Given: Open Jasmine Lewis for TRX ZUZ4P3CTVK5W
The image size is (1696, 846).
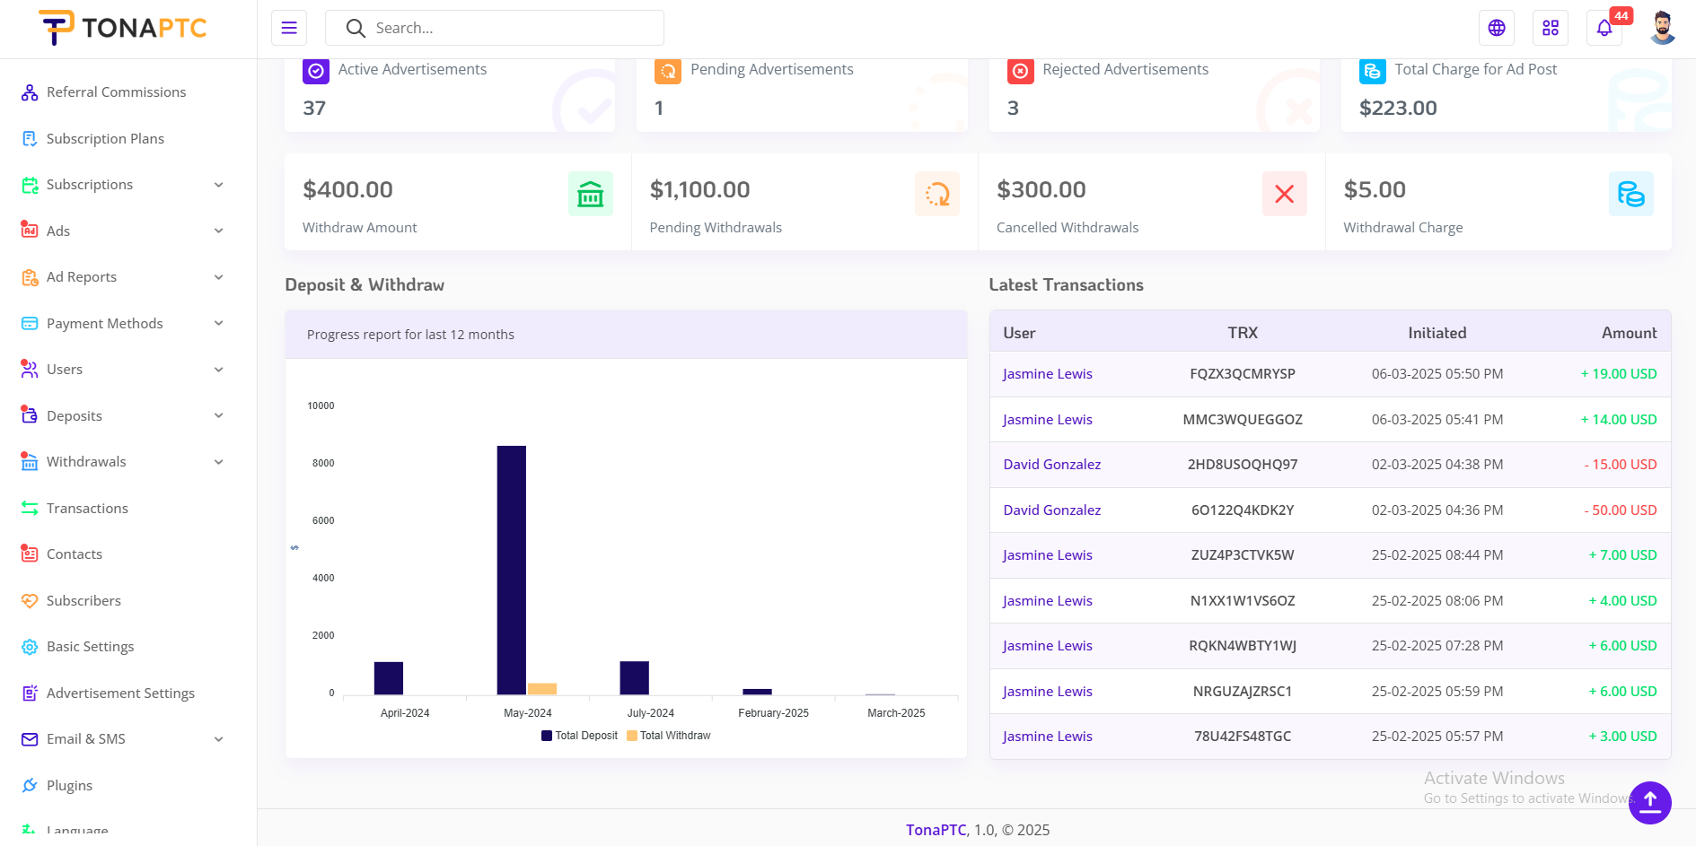Looking at the screenshot, I should (x=1048, y=555).
